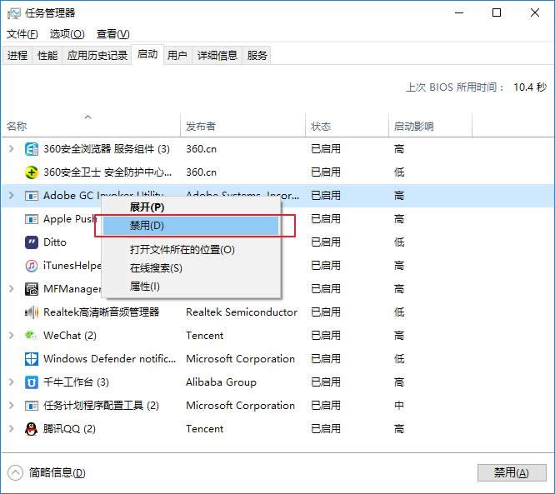Viewport: 555px width, 494px height.
Task: Open the 详细信息 tab
Action: tap(217, 56)
